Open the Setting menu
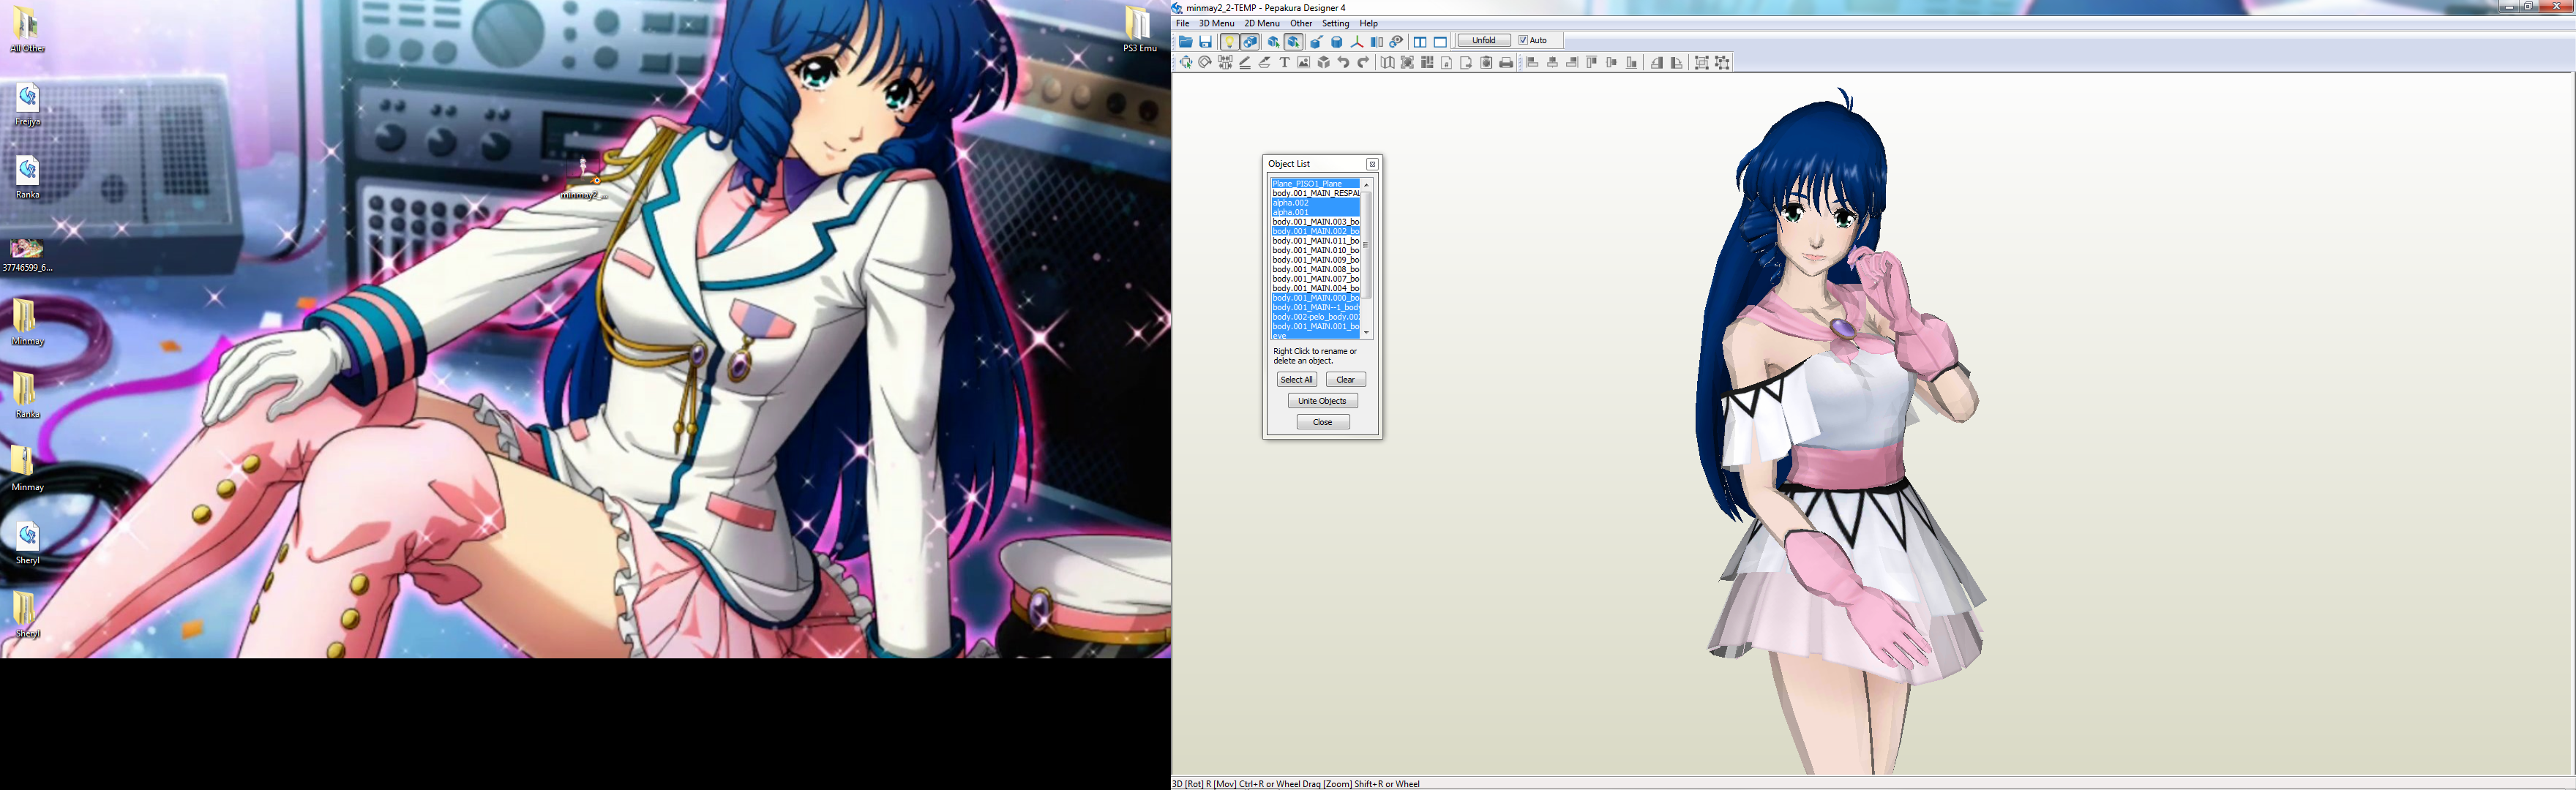The image size is (2576, 790). pos(1335,23)
